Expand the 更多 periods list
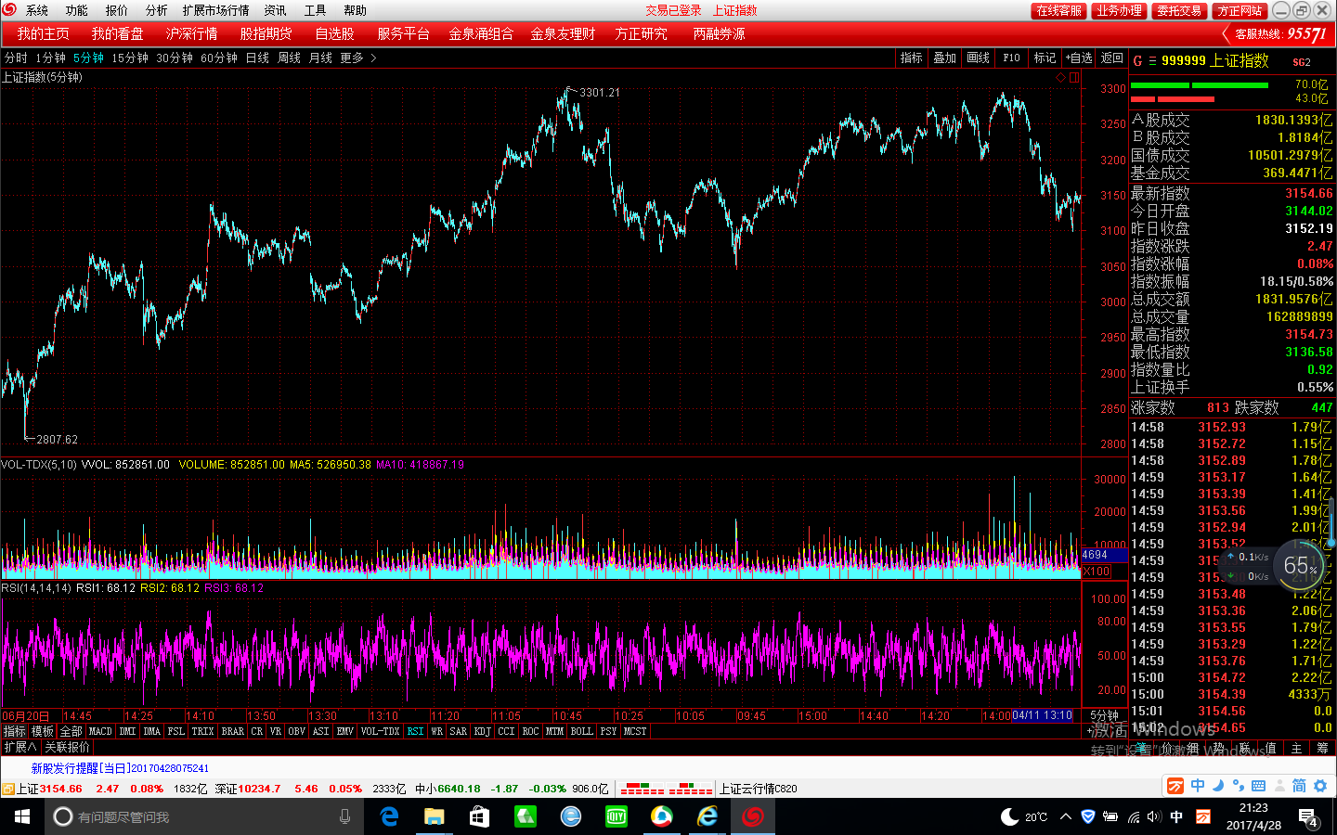Screen dimensions: 1337x835 (357, 58)
